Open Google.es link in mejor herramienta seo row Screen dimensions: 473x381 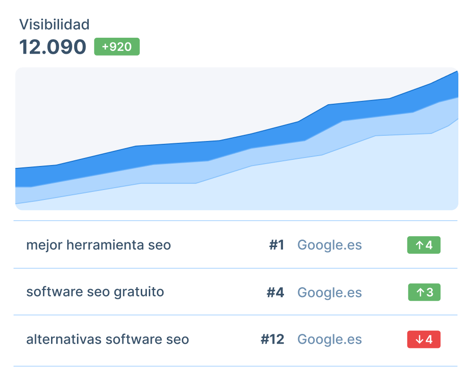tap(329, 245)
